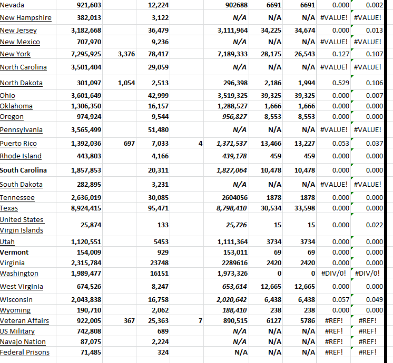
Task: Select the bold Vermont cell
Action: tap(28, 252)
